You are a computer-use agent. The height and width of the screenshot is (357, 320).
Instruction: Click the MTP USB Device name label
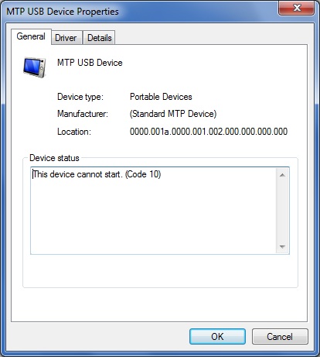coord(90,63)
